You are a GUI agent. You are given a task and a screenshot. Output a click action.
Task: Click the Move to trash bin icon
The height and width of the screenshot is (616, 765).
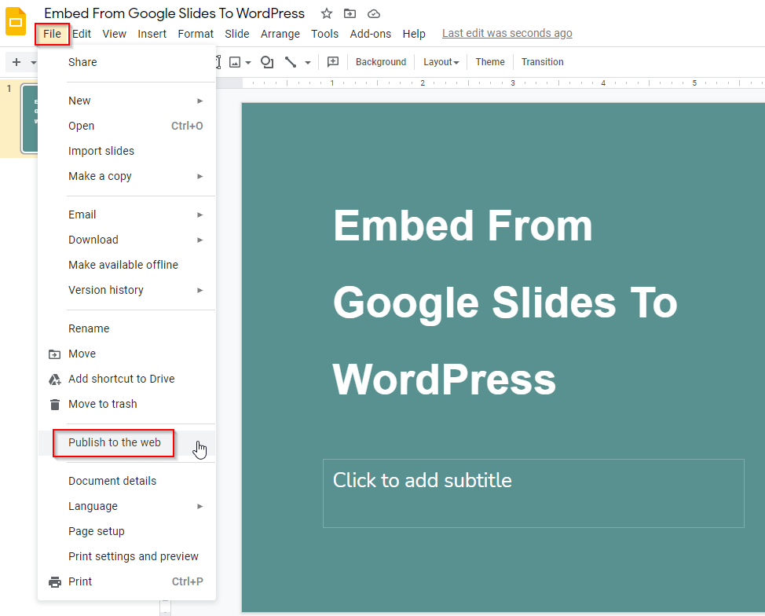coord(55,405)
